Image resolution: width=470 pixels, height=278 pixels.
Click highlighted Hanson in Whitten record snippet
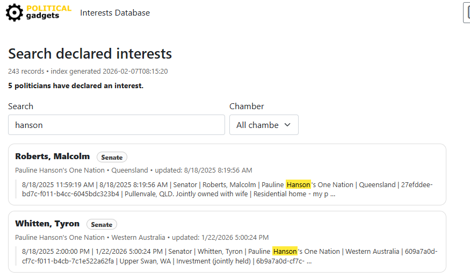click(285, 251)
